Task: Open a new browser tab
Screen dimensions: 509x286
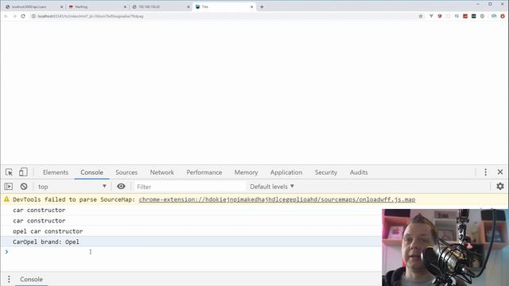Action: 262,7
